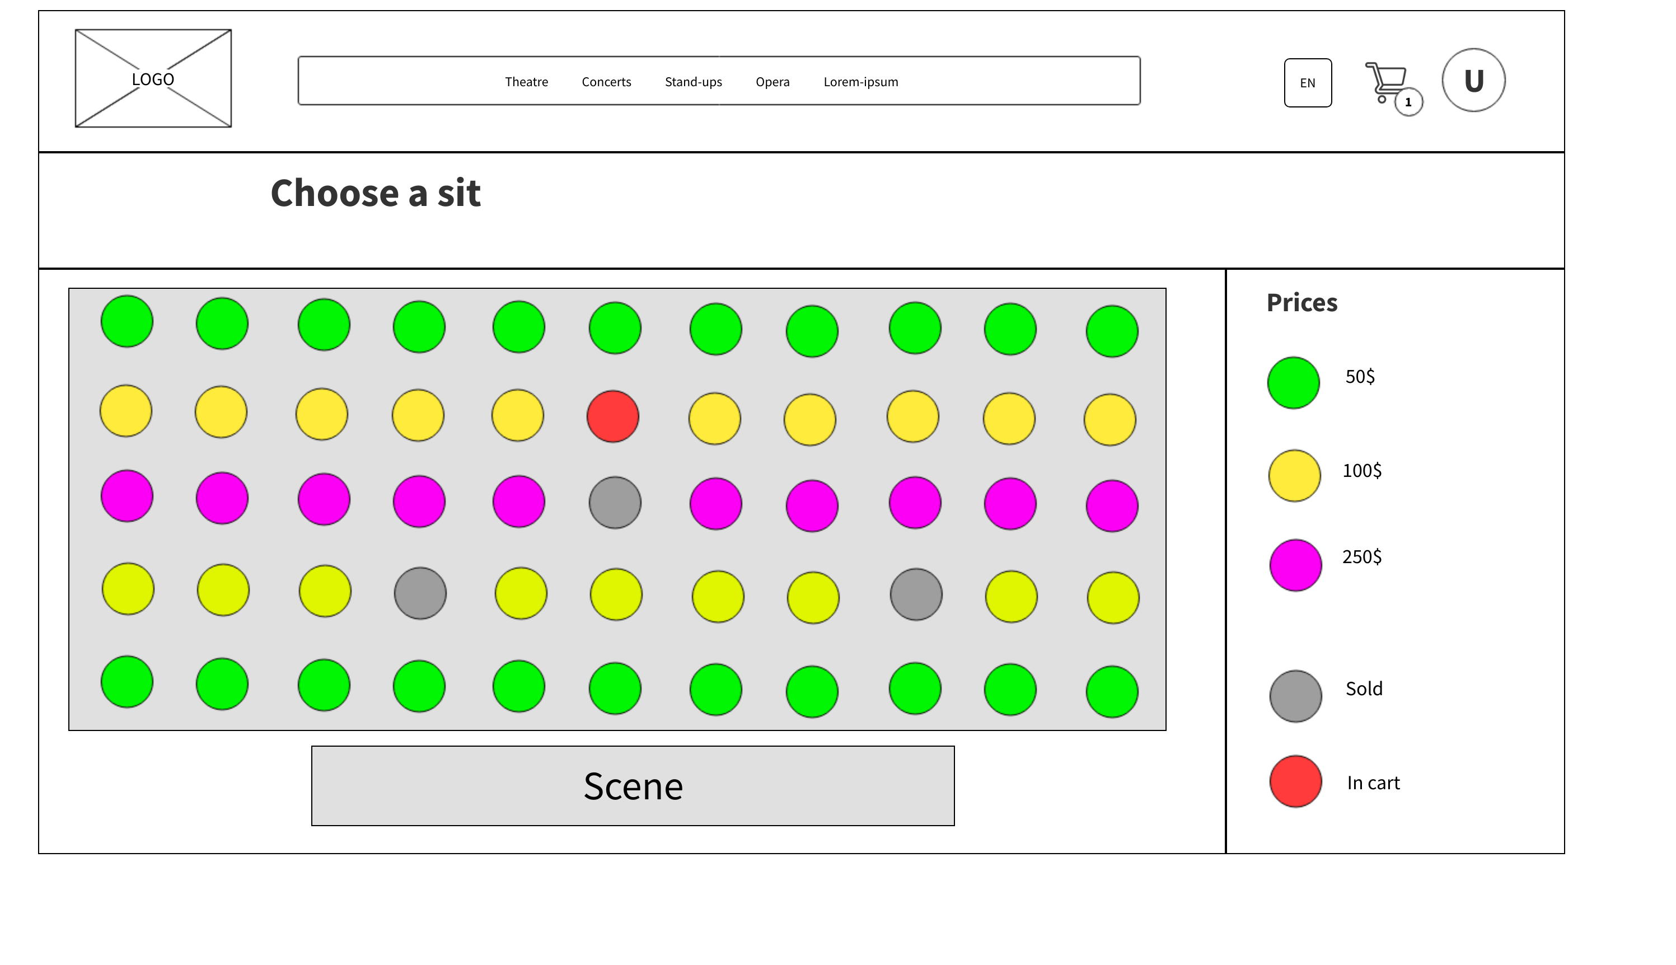Open the Theatre menu item

(526, 82)
